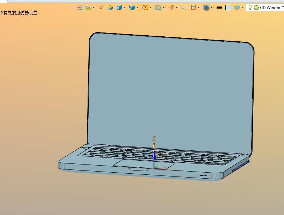The height and width of the screenshot is (215, 284).
Task: Click the light blue fill color swatch
Action: [228, 8]
